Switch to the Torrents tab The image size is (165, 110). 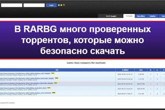[129, 16]
